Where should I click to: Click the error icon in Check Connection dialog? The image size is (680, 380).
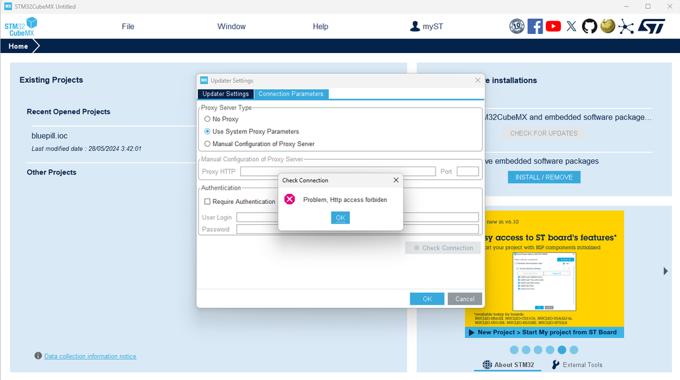point(290,199)
